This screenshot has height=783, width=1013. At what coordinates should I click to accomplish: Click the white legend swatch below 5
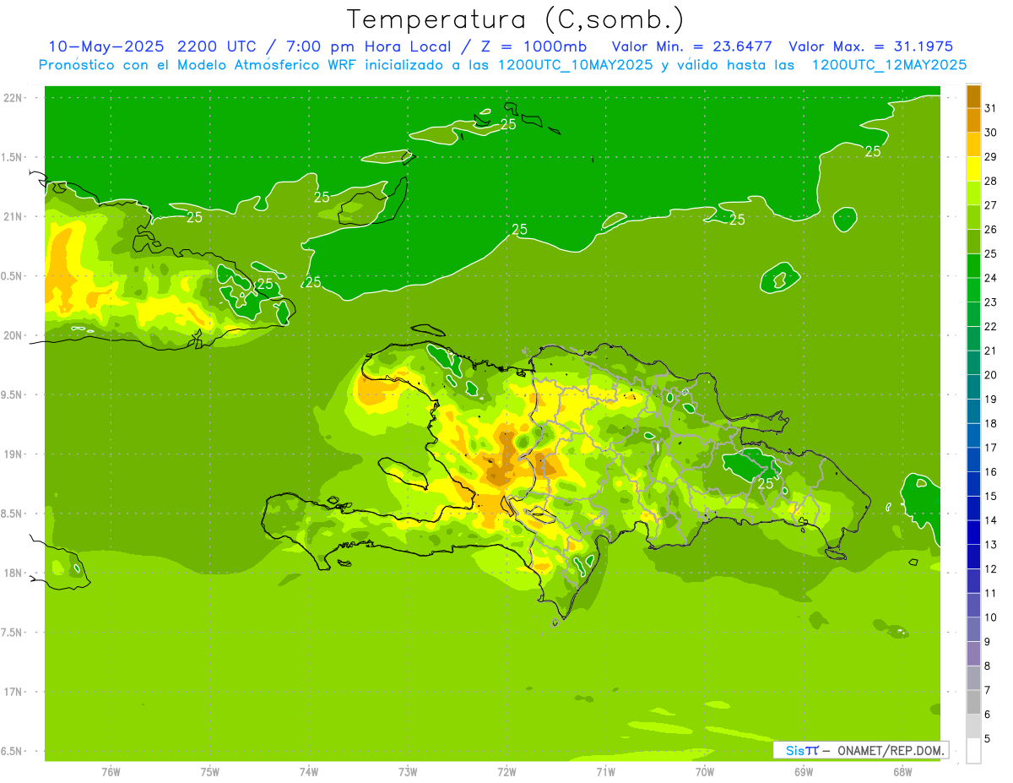point(973,751)
